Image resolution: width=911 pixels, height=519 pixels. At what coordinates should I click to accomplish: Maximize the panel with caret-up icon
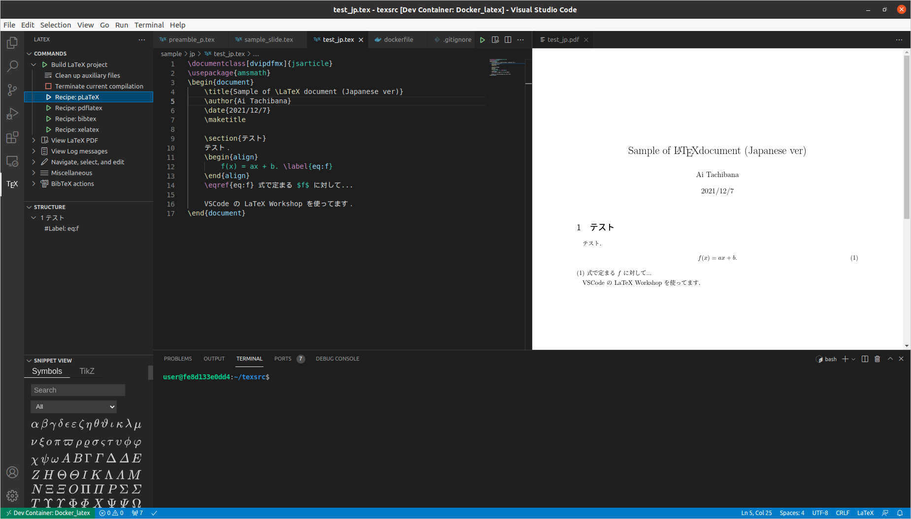coord(890,359)
